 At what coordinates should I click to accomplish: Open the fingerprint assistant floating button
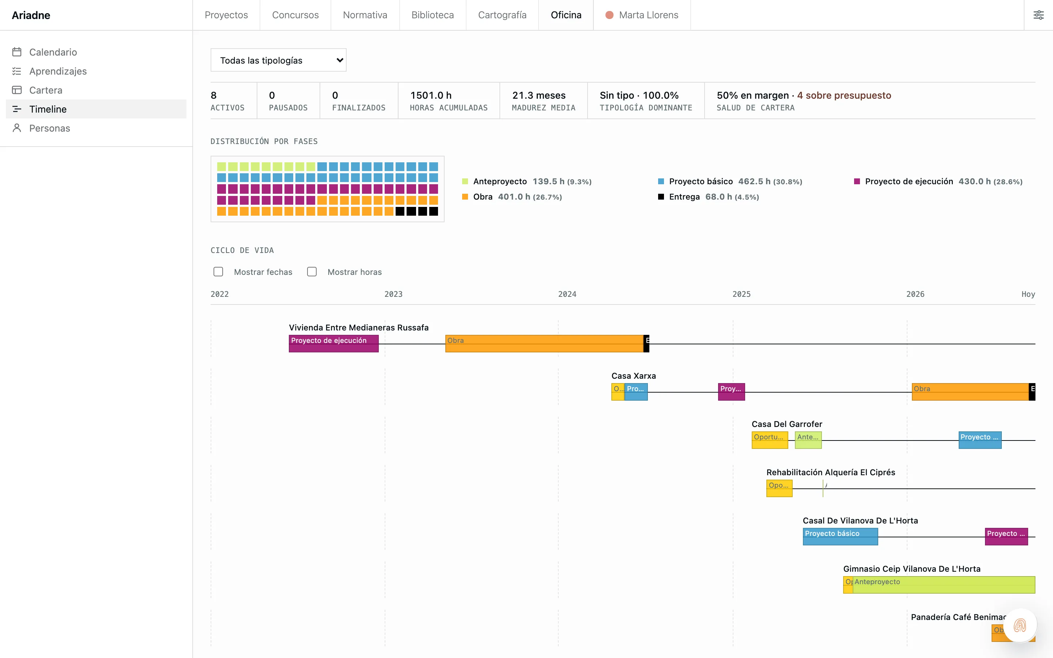point(1020,625)
